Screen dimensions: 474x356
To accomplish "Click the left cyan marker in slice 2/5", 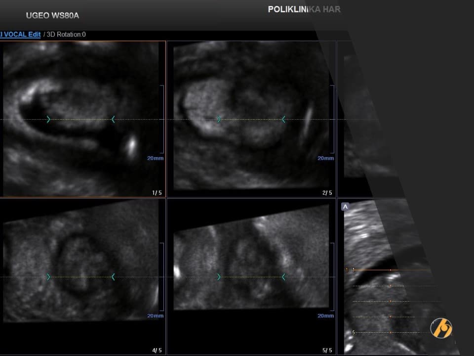I will [x=219, y=119].
